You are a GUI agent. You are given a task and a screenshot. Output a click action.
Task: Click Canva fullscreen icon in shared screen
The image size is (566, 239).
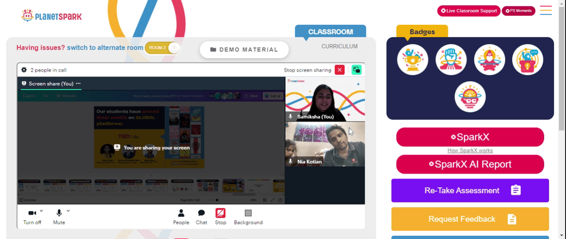coord(273,199)
